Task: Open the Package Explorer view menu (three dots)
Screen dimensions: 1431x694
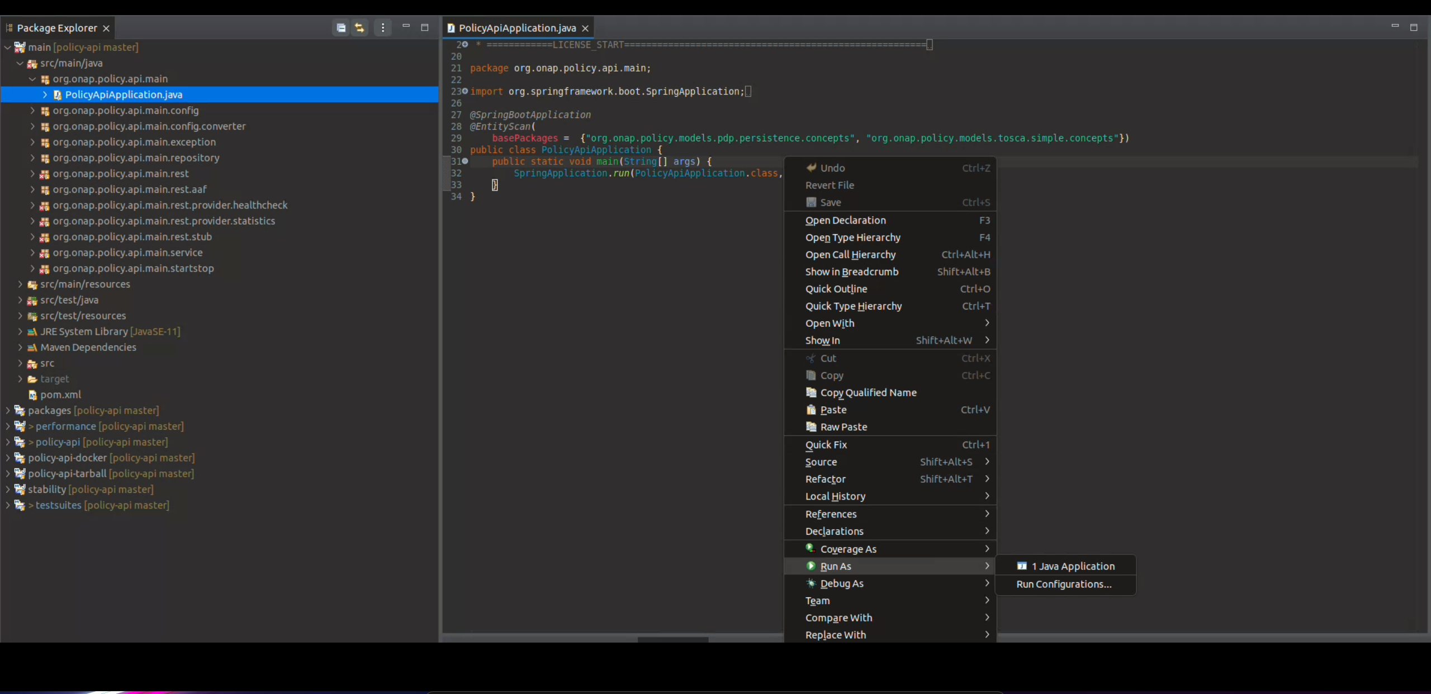Action: click(383, 27)
